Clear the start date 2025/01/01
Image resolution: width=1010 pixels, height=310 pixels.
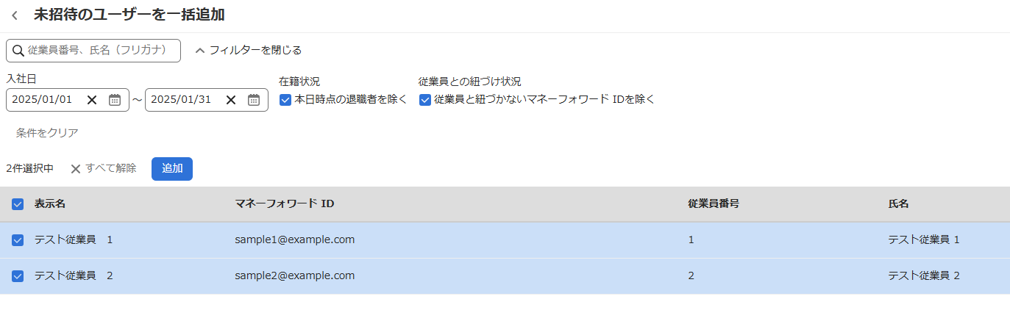[92, 100]
